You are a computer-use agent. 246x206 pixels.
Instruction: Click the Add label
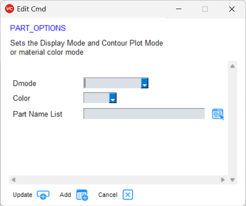pyautogui.click(x=65, y=195)
